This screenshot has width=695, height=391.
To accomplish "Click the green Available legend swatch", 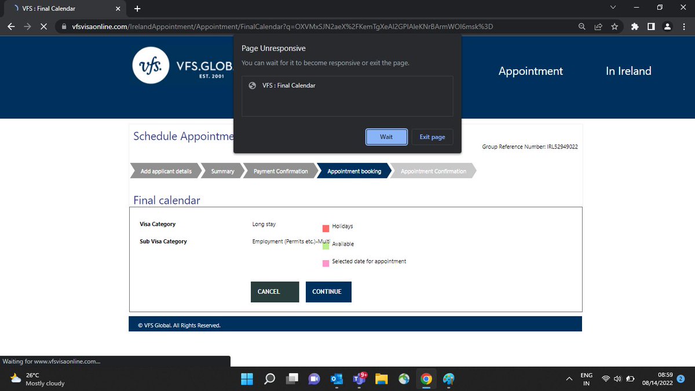I will [x=325, y=246].
